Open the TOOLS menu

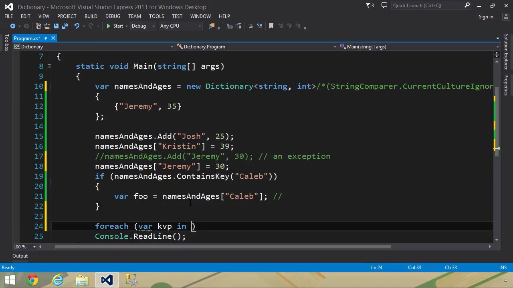point(156,16)
